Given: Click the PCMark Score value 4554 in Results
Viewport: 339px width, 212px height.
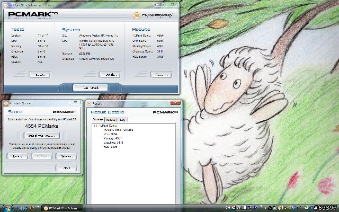Looking at the screenshot, I should 160,36.
